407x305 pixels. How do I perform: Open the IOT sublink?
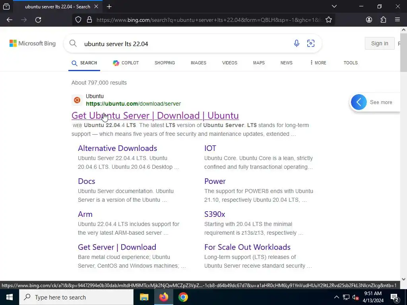pyautogui.click(x=210, y=148)
